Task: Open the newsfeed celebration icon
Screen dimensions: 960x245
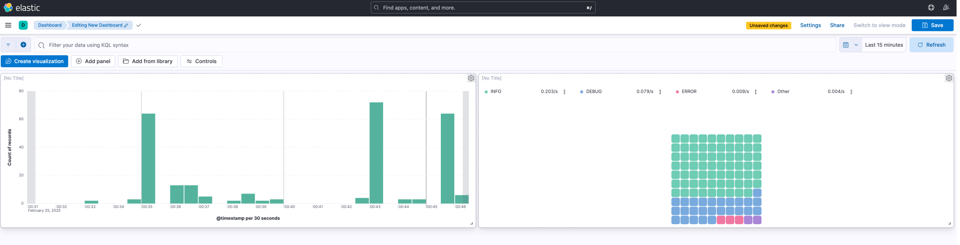Action: point(946,7)
